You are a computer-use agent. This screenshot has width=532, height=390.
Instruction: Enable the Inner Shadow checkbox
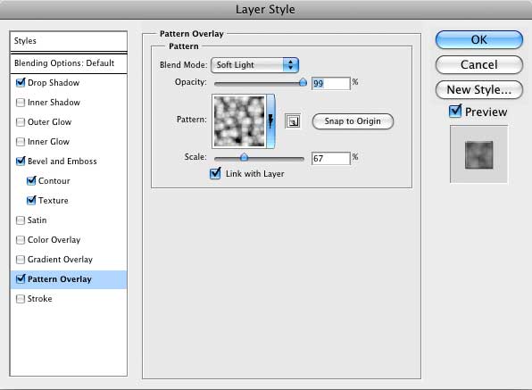pos(21,103)
